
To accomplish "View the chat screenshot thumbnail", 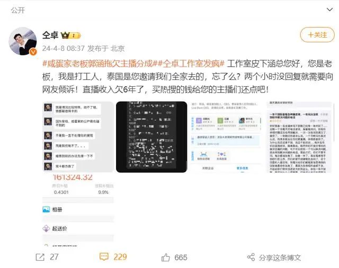I will [78, 137].
